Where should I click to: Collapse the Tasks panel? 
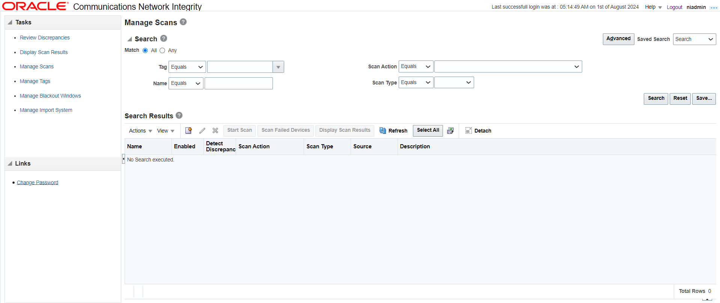10,23
